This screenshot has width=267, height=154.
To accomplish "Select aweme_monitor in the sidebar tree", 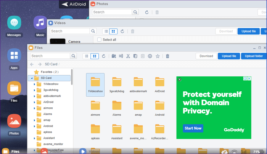I will (x=53, y=144).
